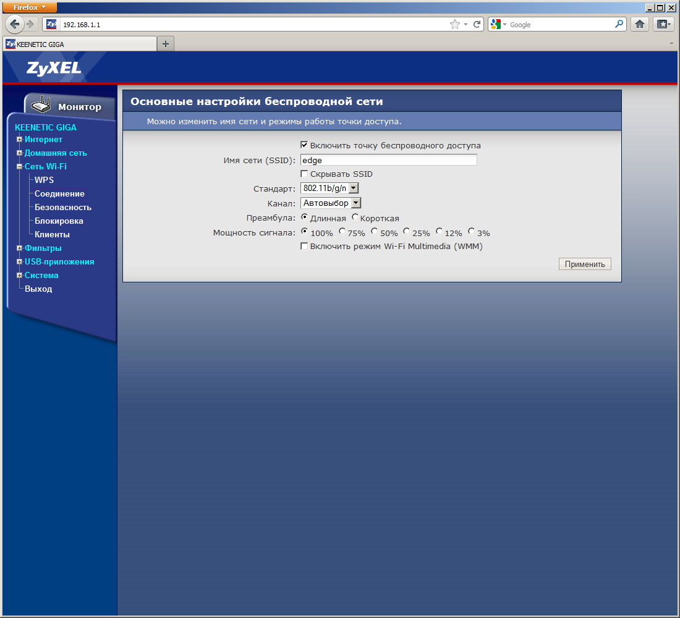
Task: Open the Клиенты menu item
Action: [x=52, y=235]
